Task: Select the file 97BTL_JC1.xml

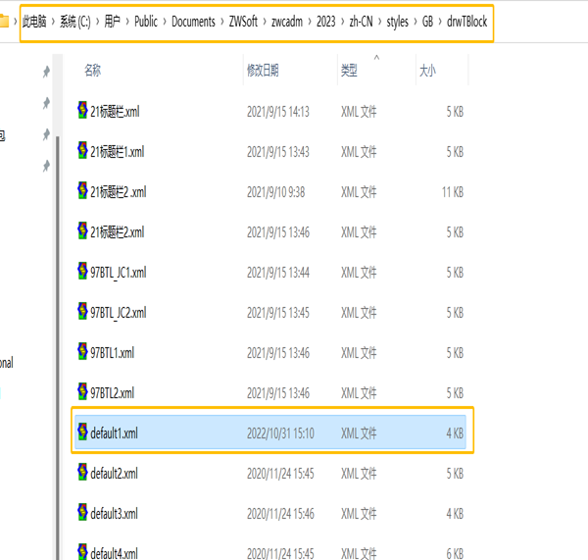Action: (x=119, y=273)
